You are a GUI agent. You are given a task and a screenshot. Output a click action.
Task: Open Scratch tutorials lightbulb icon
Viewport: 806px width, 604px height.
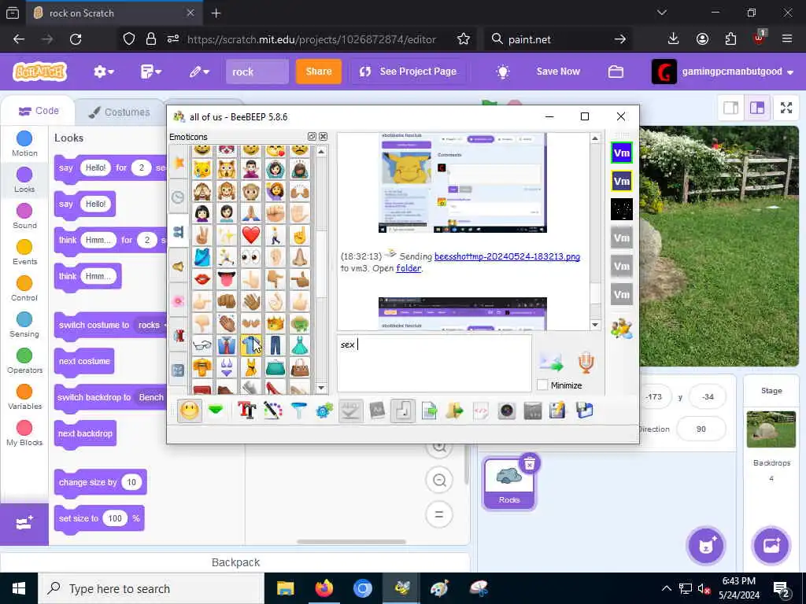click(x=503, y=72)
